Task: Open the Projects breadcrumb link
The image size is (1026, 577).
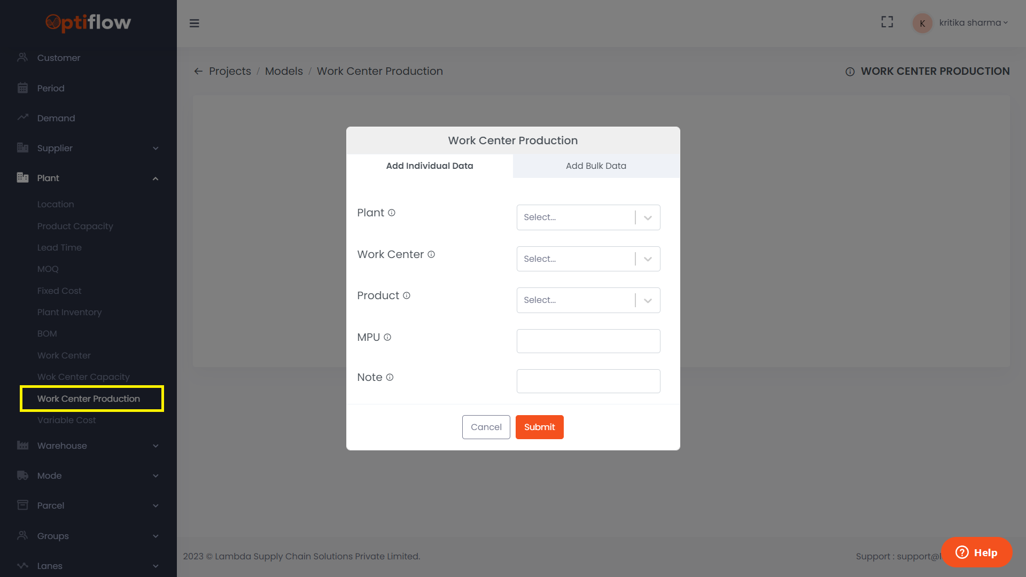Action: (230, 71)
